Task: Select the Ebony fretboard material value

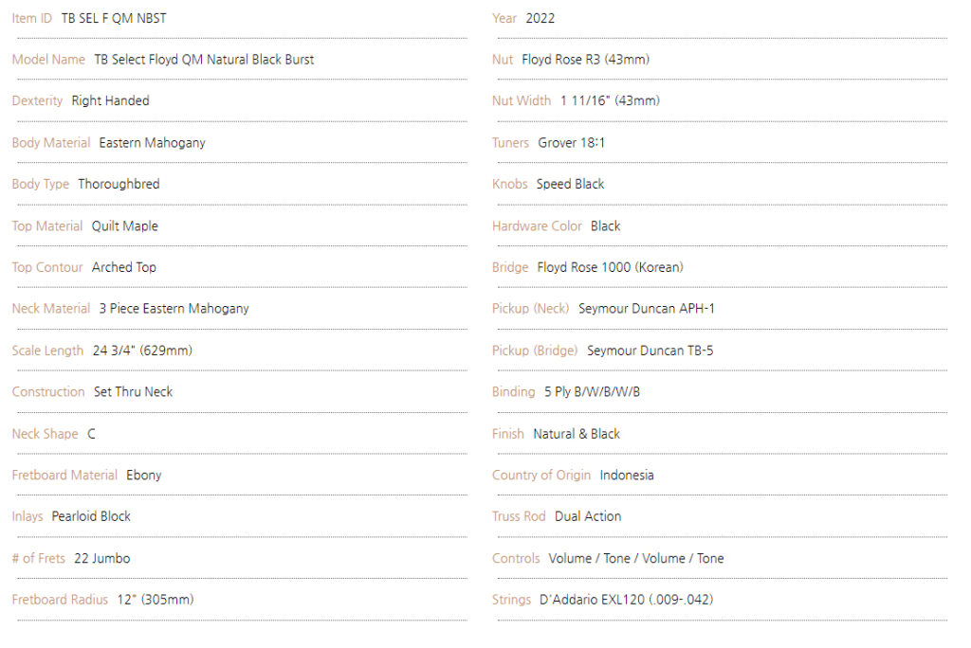Action: [x=144, y=476]
